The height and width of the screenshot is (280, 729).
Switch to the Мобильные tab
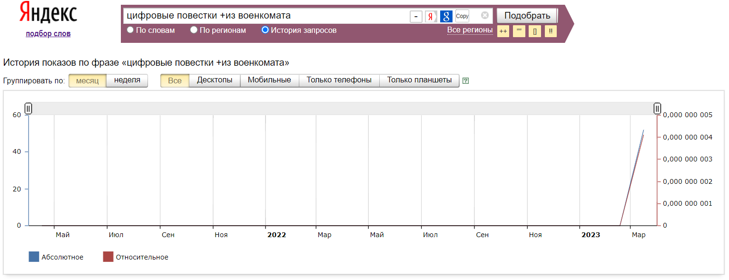pos(269,80)
